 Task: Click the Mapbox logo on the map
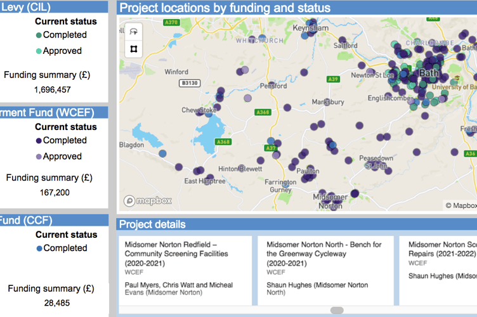coord(148,201)
